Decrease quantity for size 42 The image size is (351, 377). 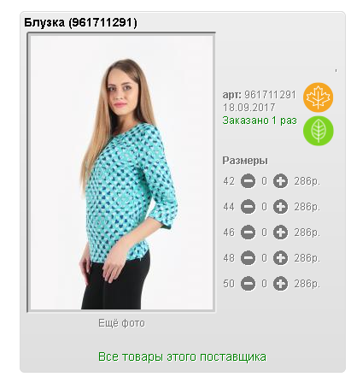click(x=248, y=181)
